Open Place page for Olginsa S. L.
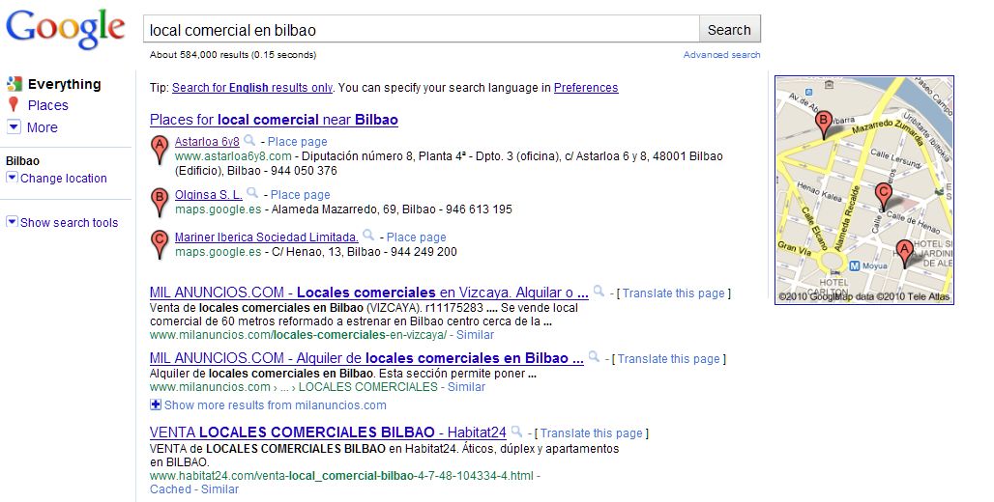 [301, 195]
